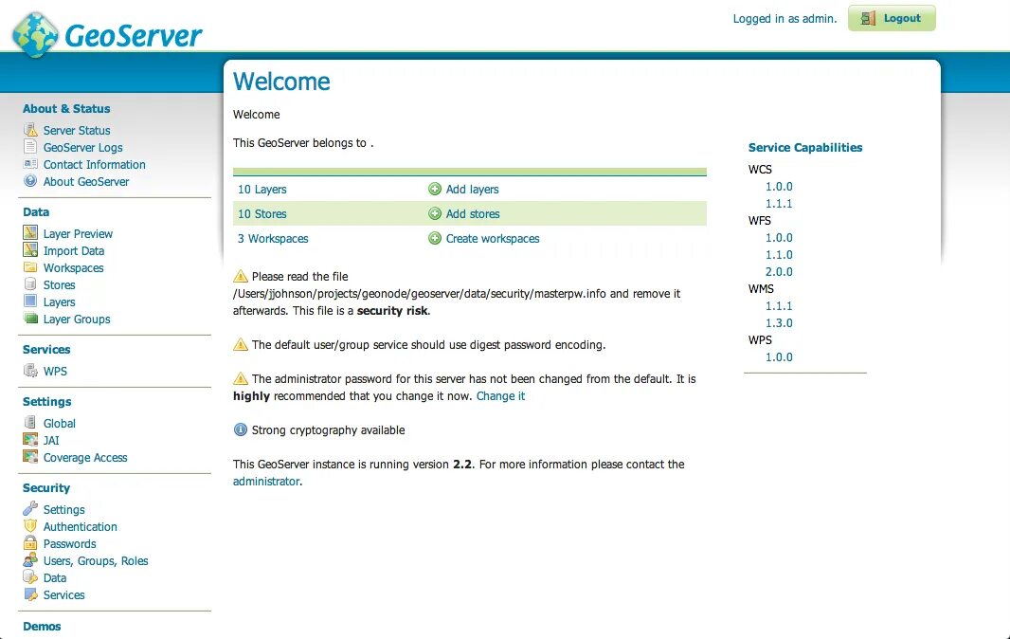
Task: Click the Layers icon in the sidebar
Action: 30,301
